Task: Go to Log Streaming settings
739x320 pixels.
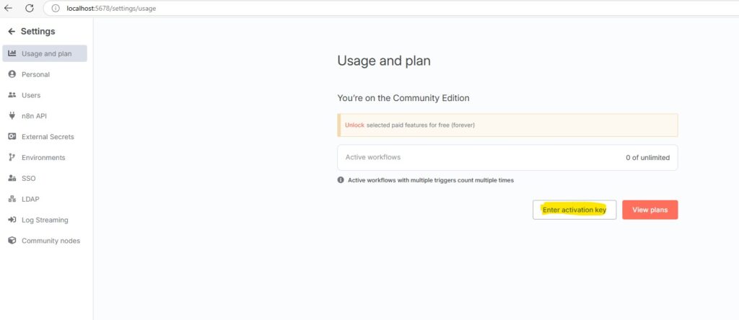Action: point(45,221)
